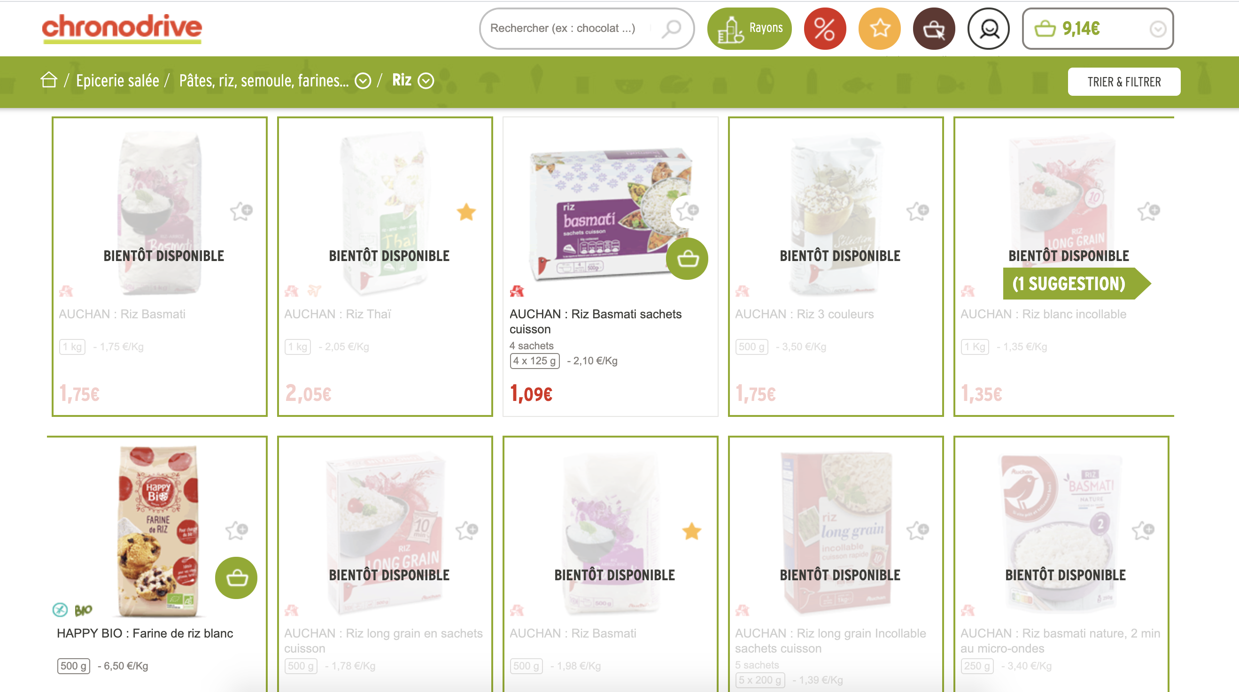The image size is (1239, 692).
Task: Click the TRIER & FILTRER button
Action: coord(1123,82)
